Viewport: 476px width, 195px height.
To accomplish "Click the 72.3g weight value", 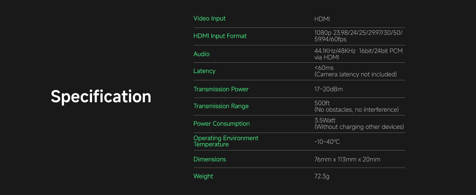I will click(x=322, y=176).
